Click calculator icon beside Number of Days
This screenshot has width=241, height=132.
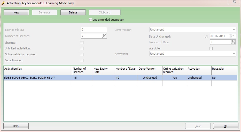233,42
